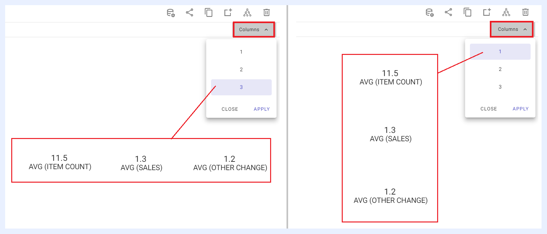This screenshot has height=234, width=547.
Task: Click the copy icon in right panel
Action: [x=468, y=12]
